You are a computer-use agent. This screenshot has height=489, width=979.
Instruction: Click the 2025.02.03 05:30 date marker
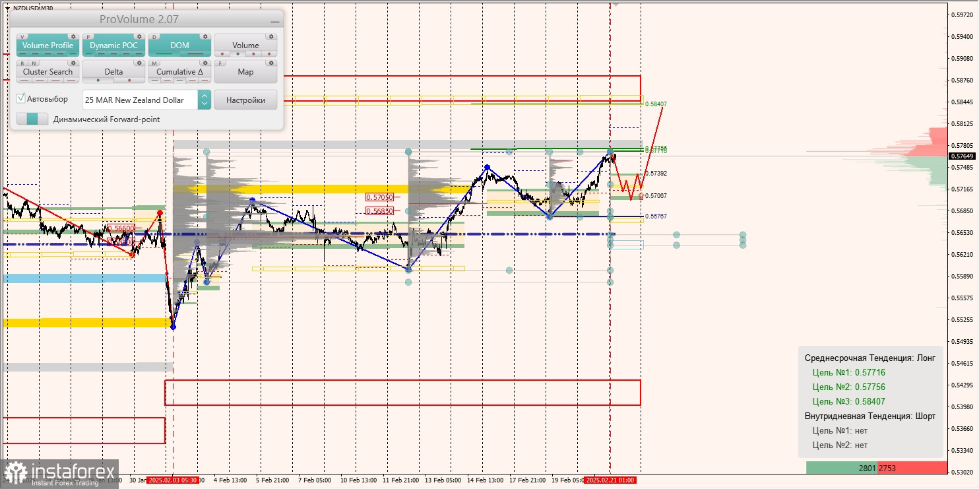tap(172, 480)
